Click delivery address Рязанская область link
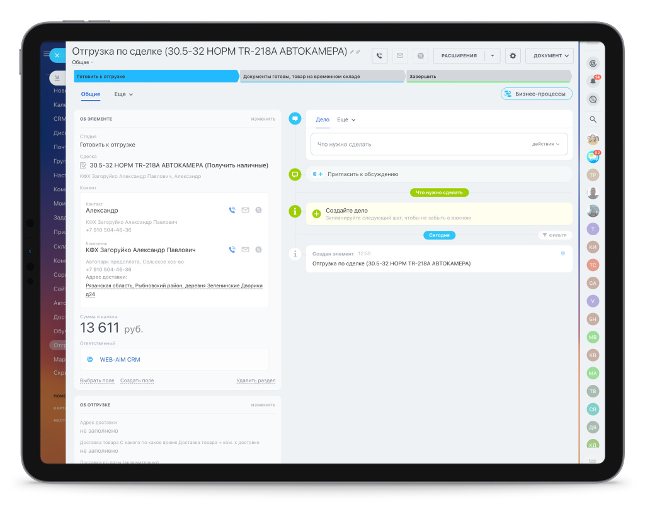This screenshot has height=505, width=645. point(174,289)
